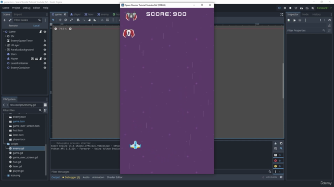334x187 pixels.
Task: Go to previous object in Inspector
Action: point(320,20)
